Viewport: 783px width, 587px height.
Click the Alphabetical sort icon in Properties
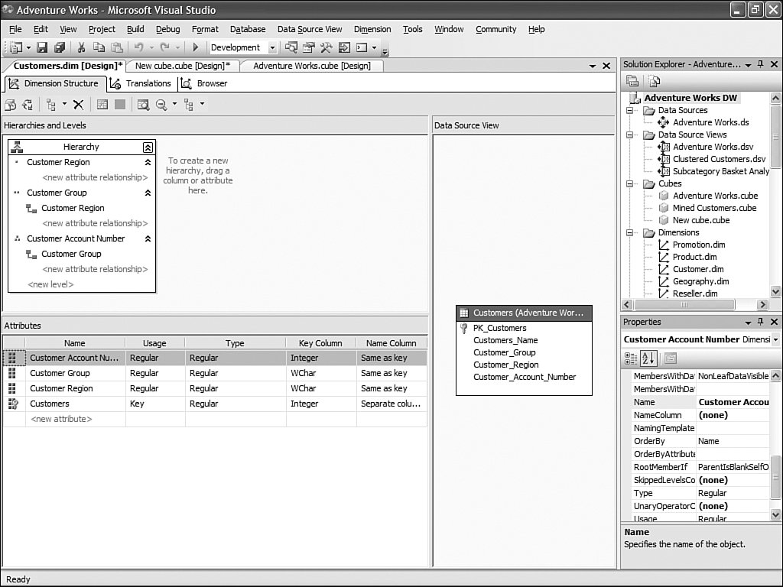click(648, 358)
